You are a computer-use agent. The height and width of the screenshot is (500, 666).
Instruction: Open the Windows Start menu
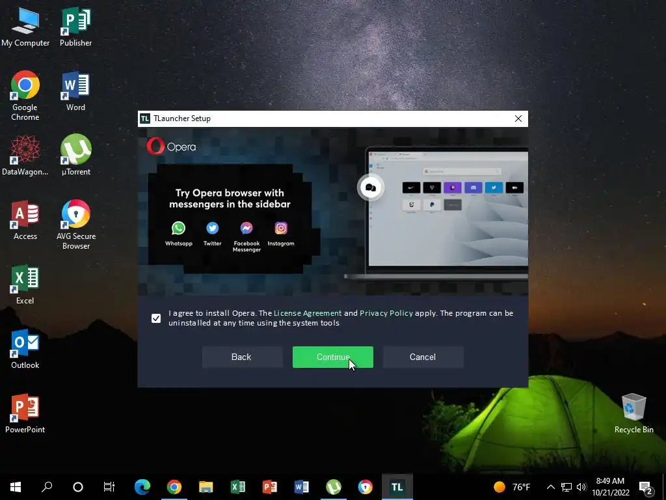[16, 487]
